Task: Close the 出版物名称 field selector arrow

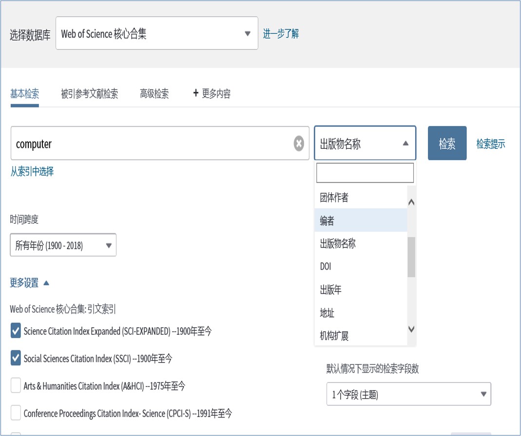Action: coord(406,143)
